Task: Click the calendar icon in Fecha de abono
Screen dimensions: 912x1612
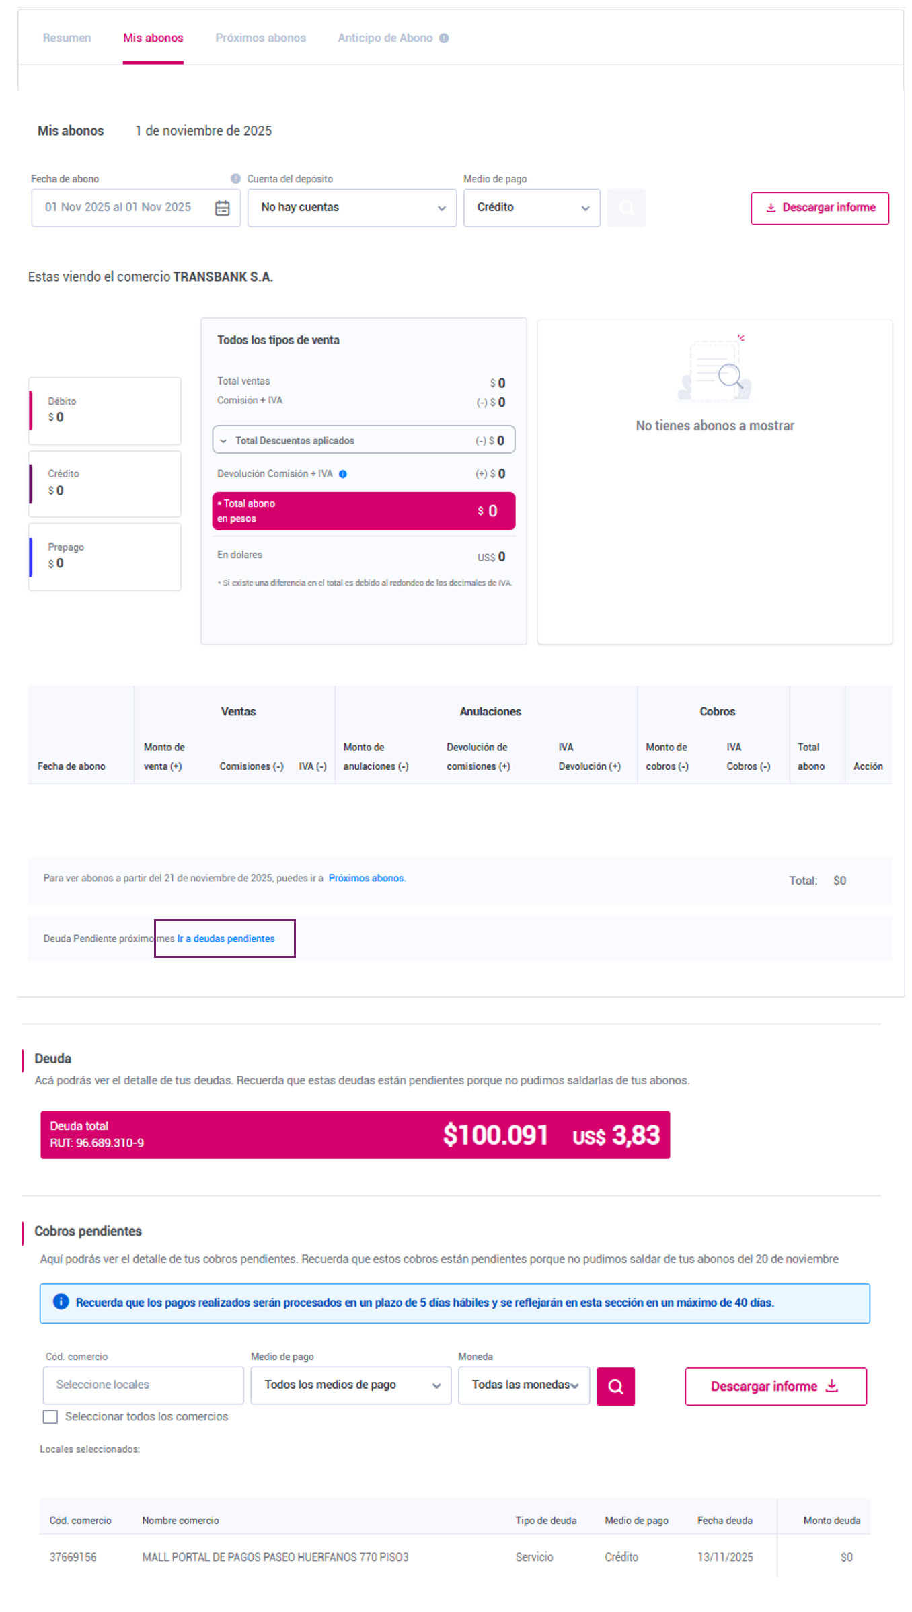Action: coord(222,208)
